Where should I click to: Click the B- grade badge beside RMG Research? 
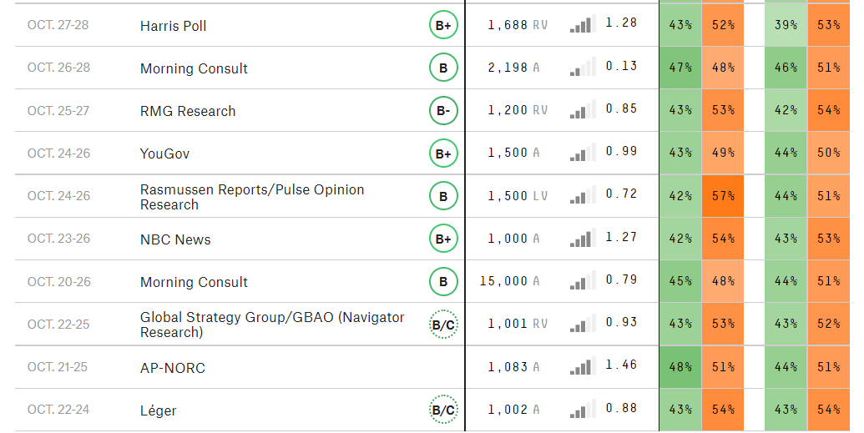pyautogui.click(x=443, y=111)
